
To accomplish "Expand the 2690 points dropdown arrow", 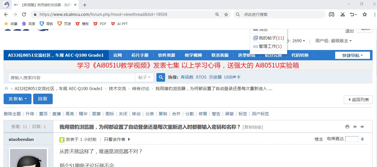I will tap(304, 41).
